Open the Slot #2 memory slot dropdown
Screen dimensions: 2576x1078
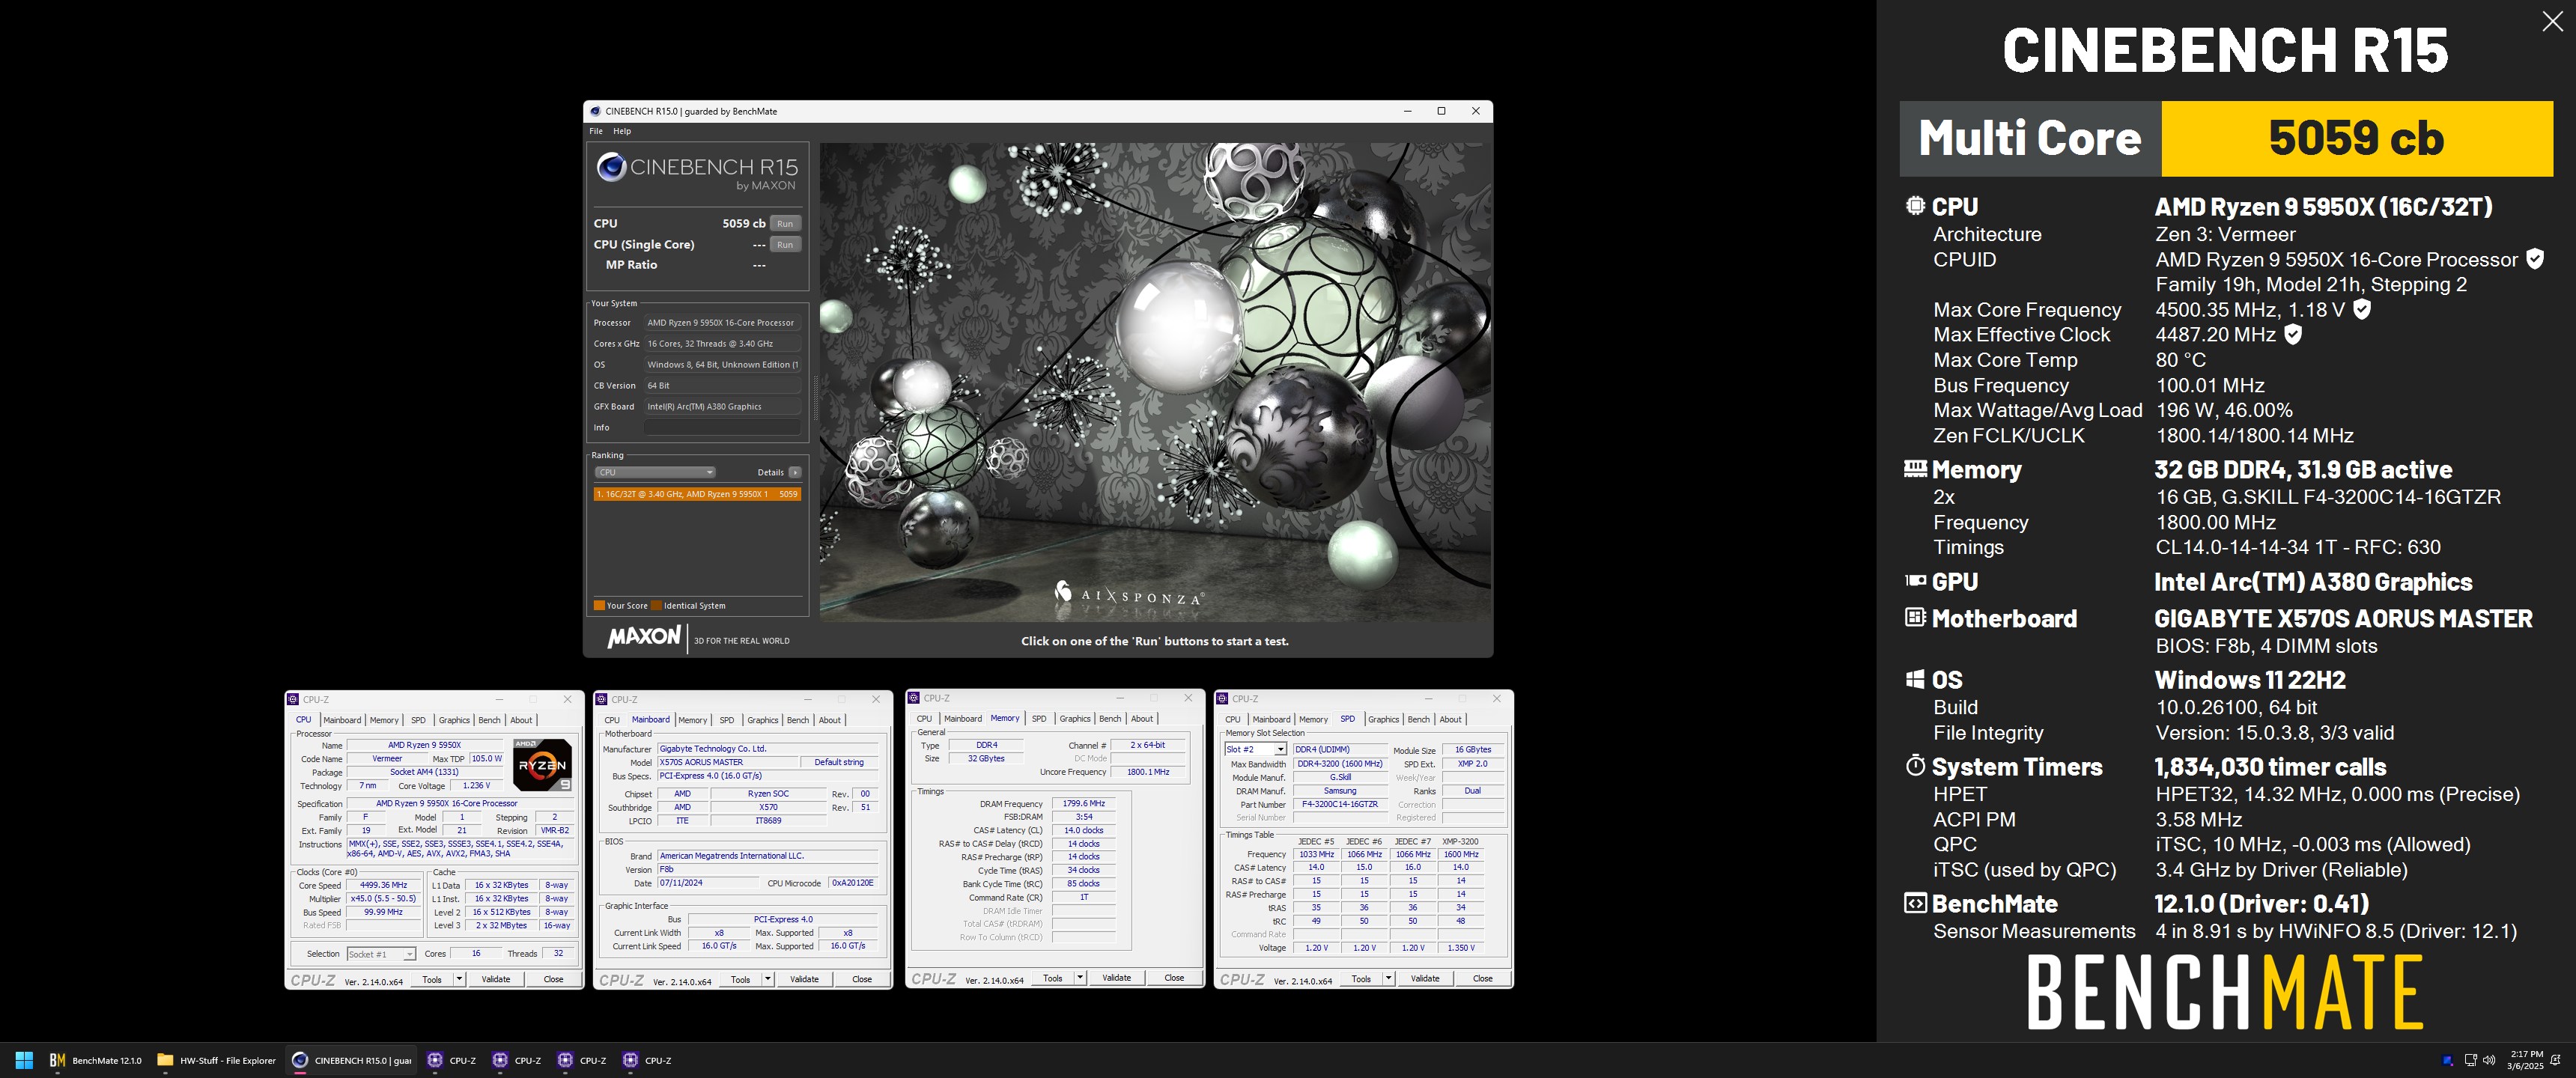[1255, 749]
